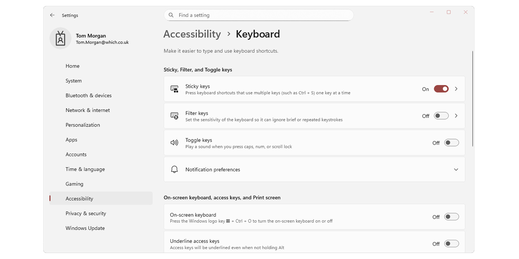Click the back arrow icon
This screenshot has width=519, height=259.
(x=52, y=15)
